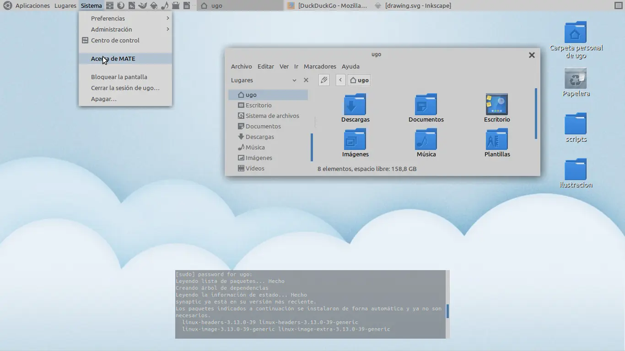
Task: Click the status text "8 elementos, espacio libre: 158,8 GB"
Action: (x=367, y=169)
